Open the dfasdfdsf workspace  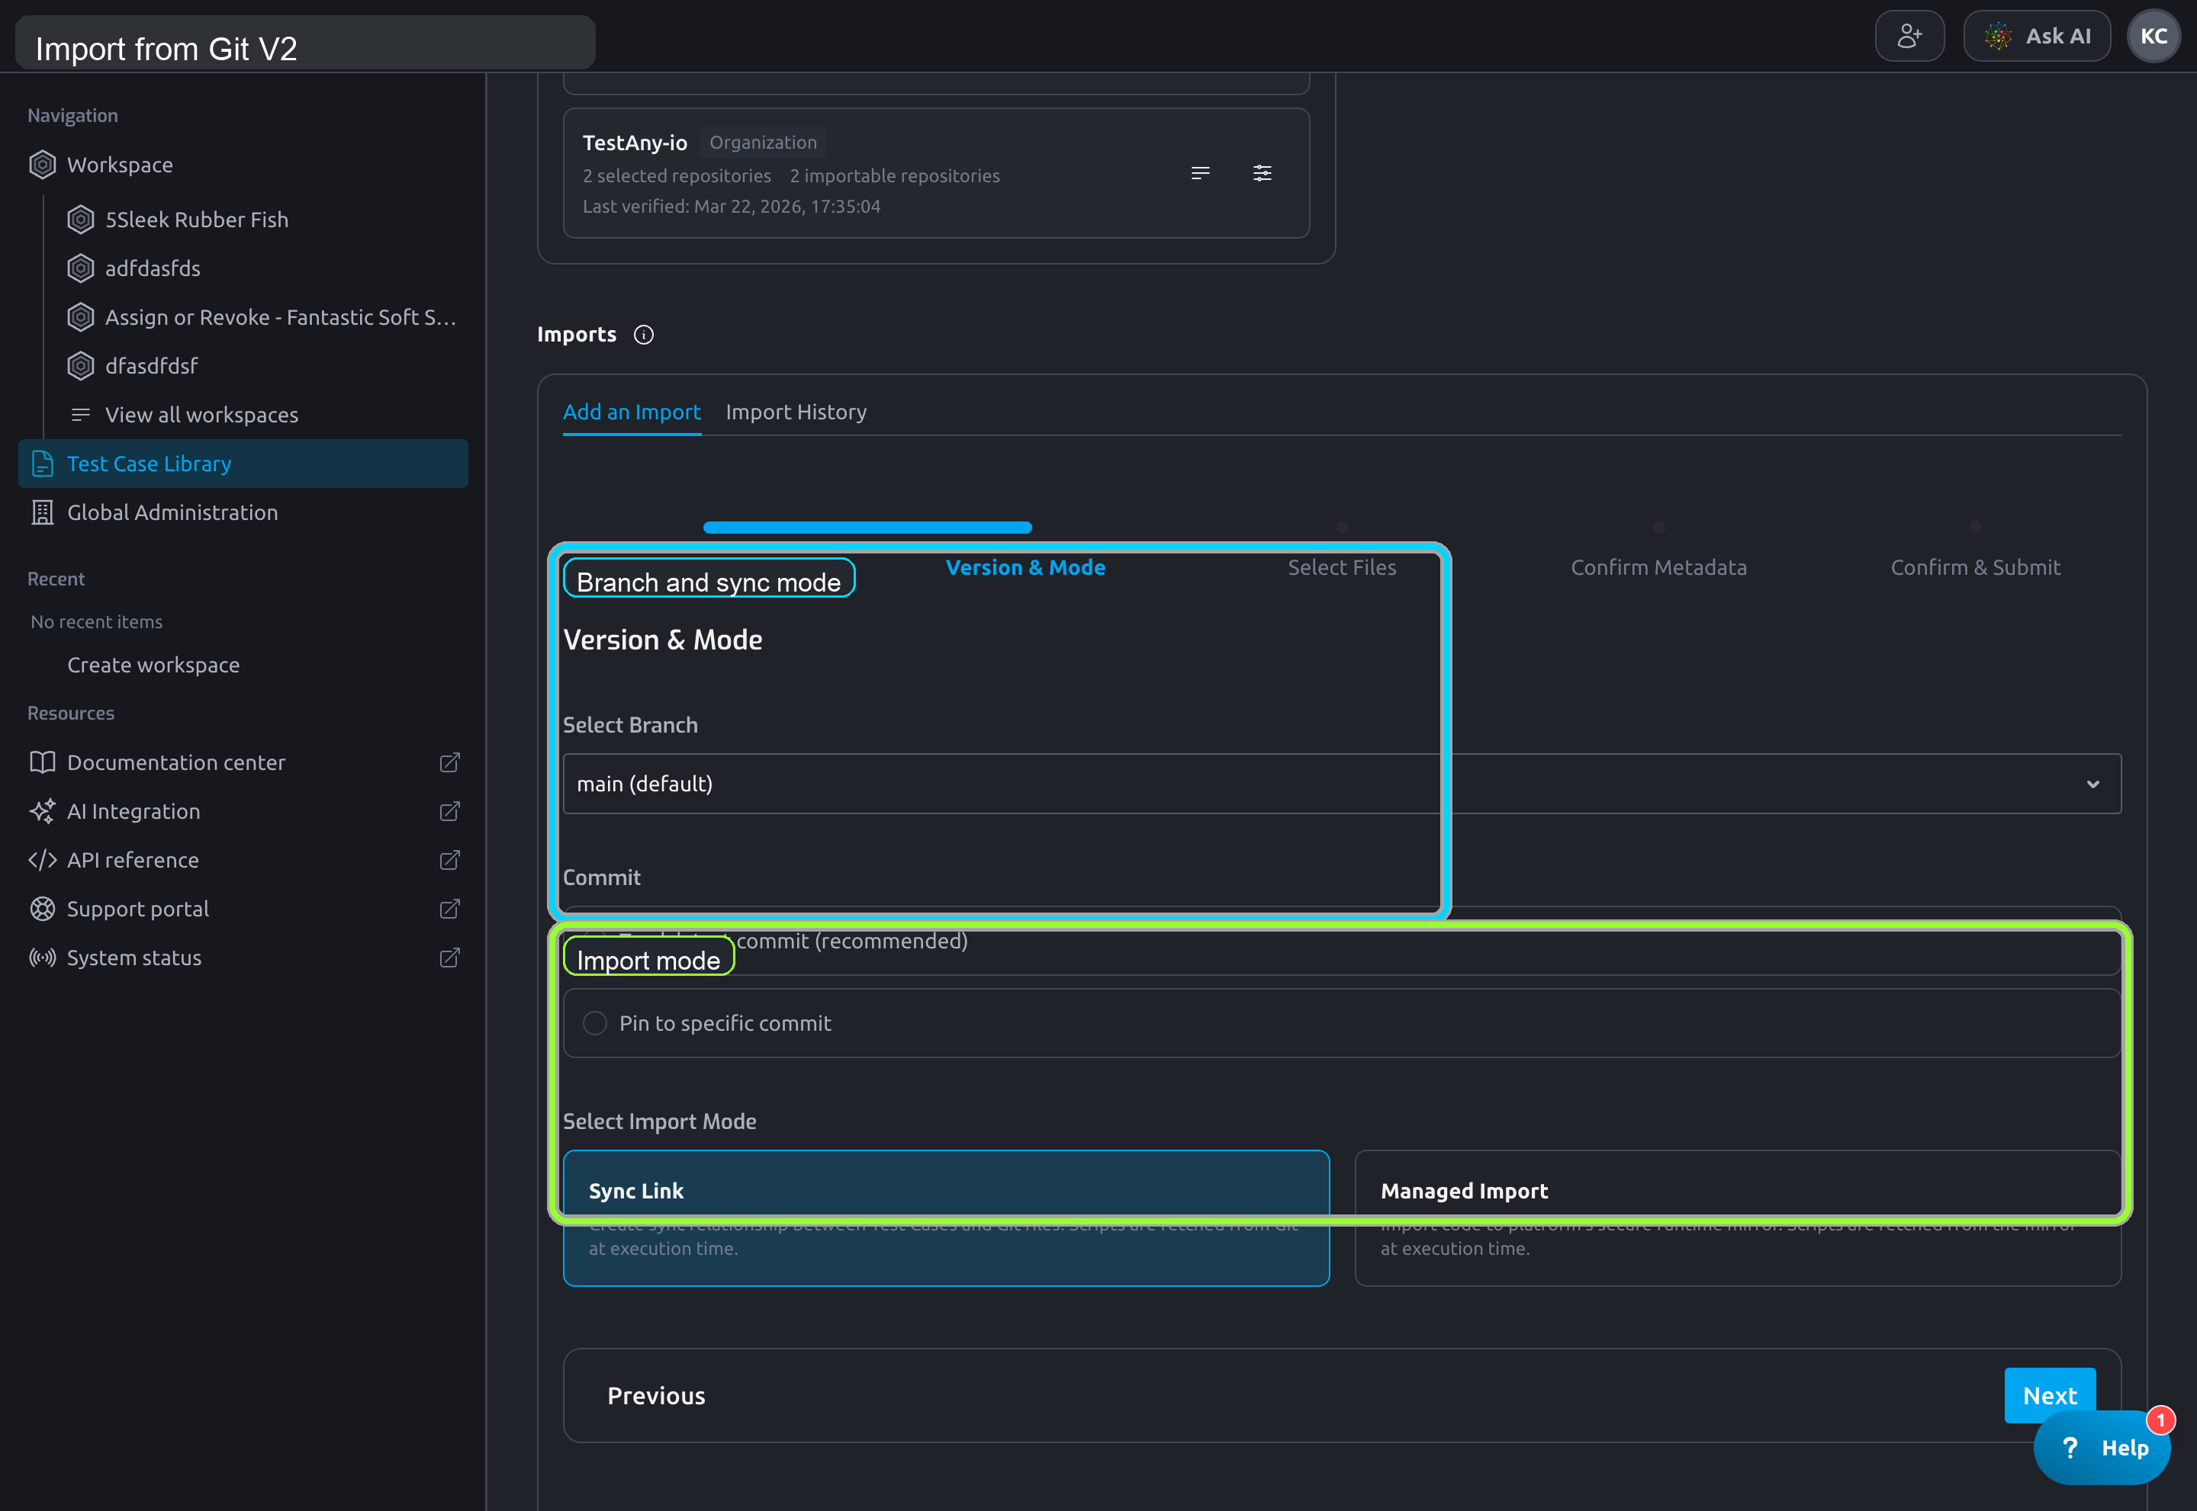pyautogui.click(x=152, y=365)
